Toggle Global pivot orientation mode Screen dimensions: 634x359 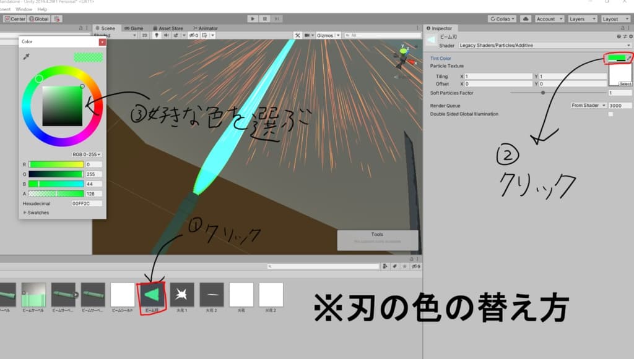point(39,19)
